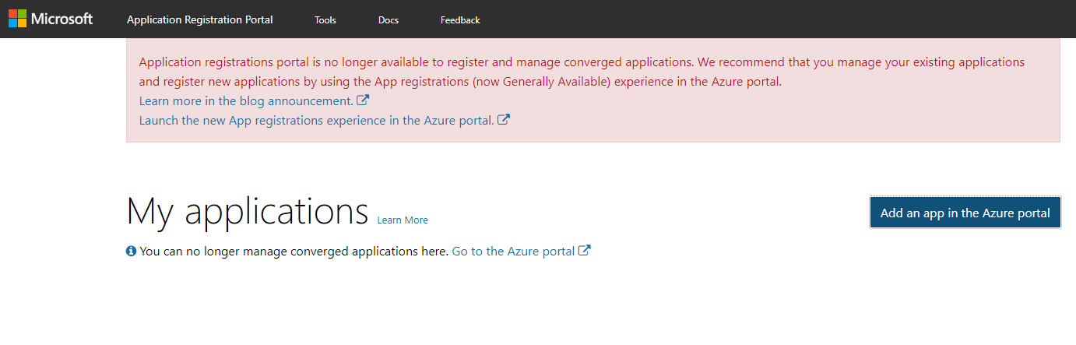Viewport: 1076px width, 345px height.
Task: Open 'Learn more in the blog announcement' link
Action: (x=246, y=101)
